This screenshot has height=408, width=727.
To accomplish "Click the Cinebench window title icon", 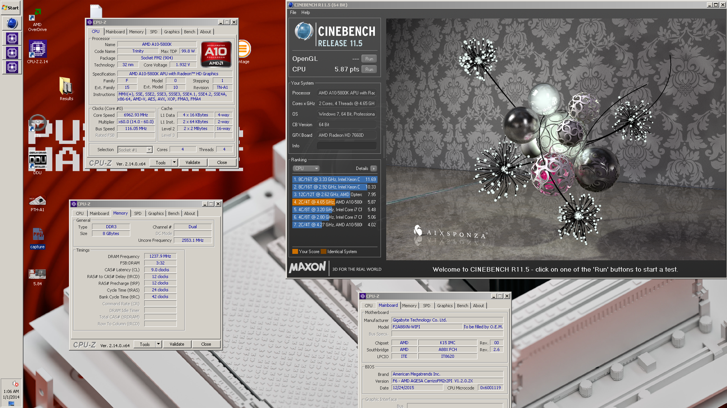I will [291, 5].
